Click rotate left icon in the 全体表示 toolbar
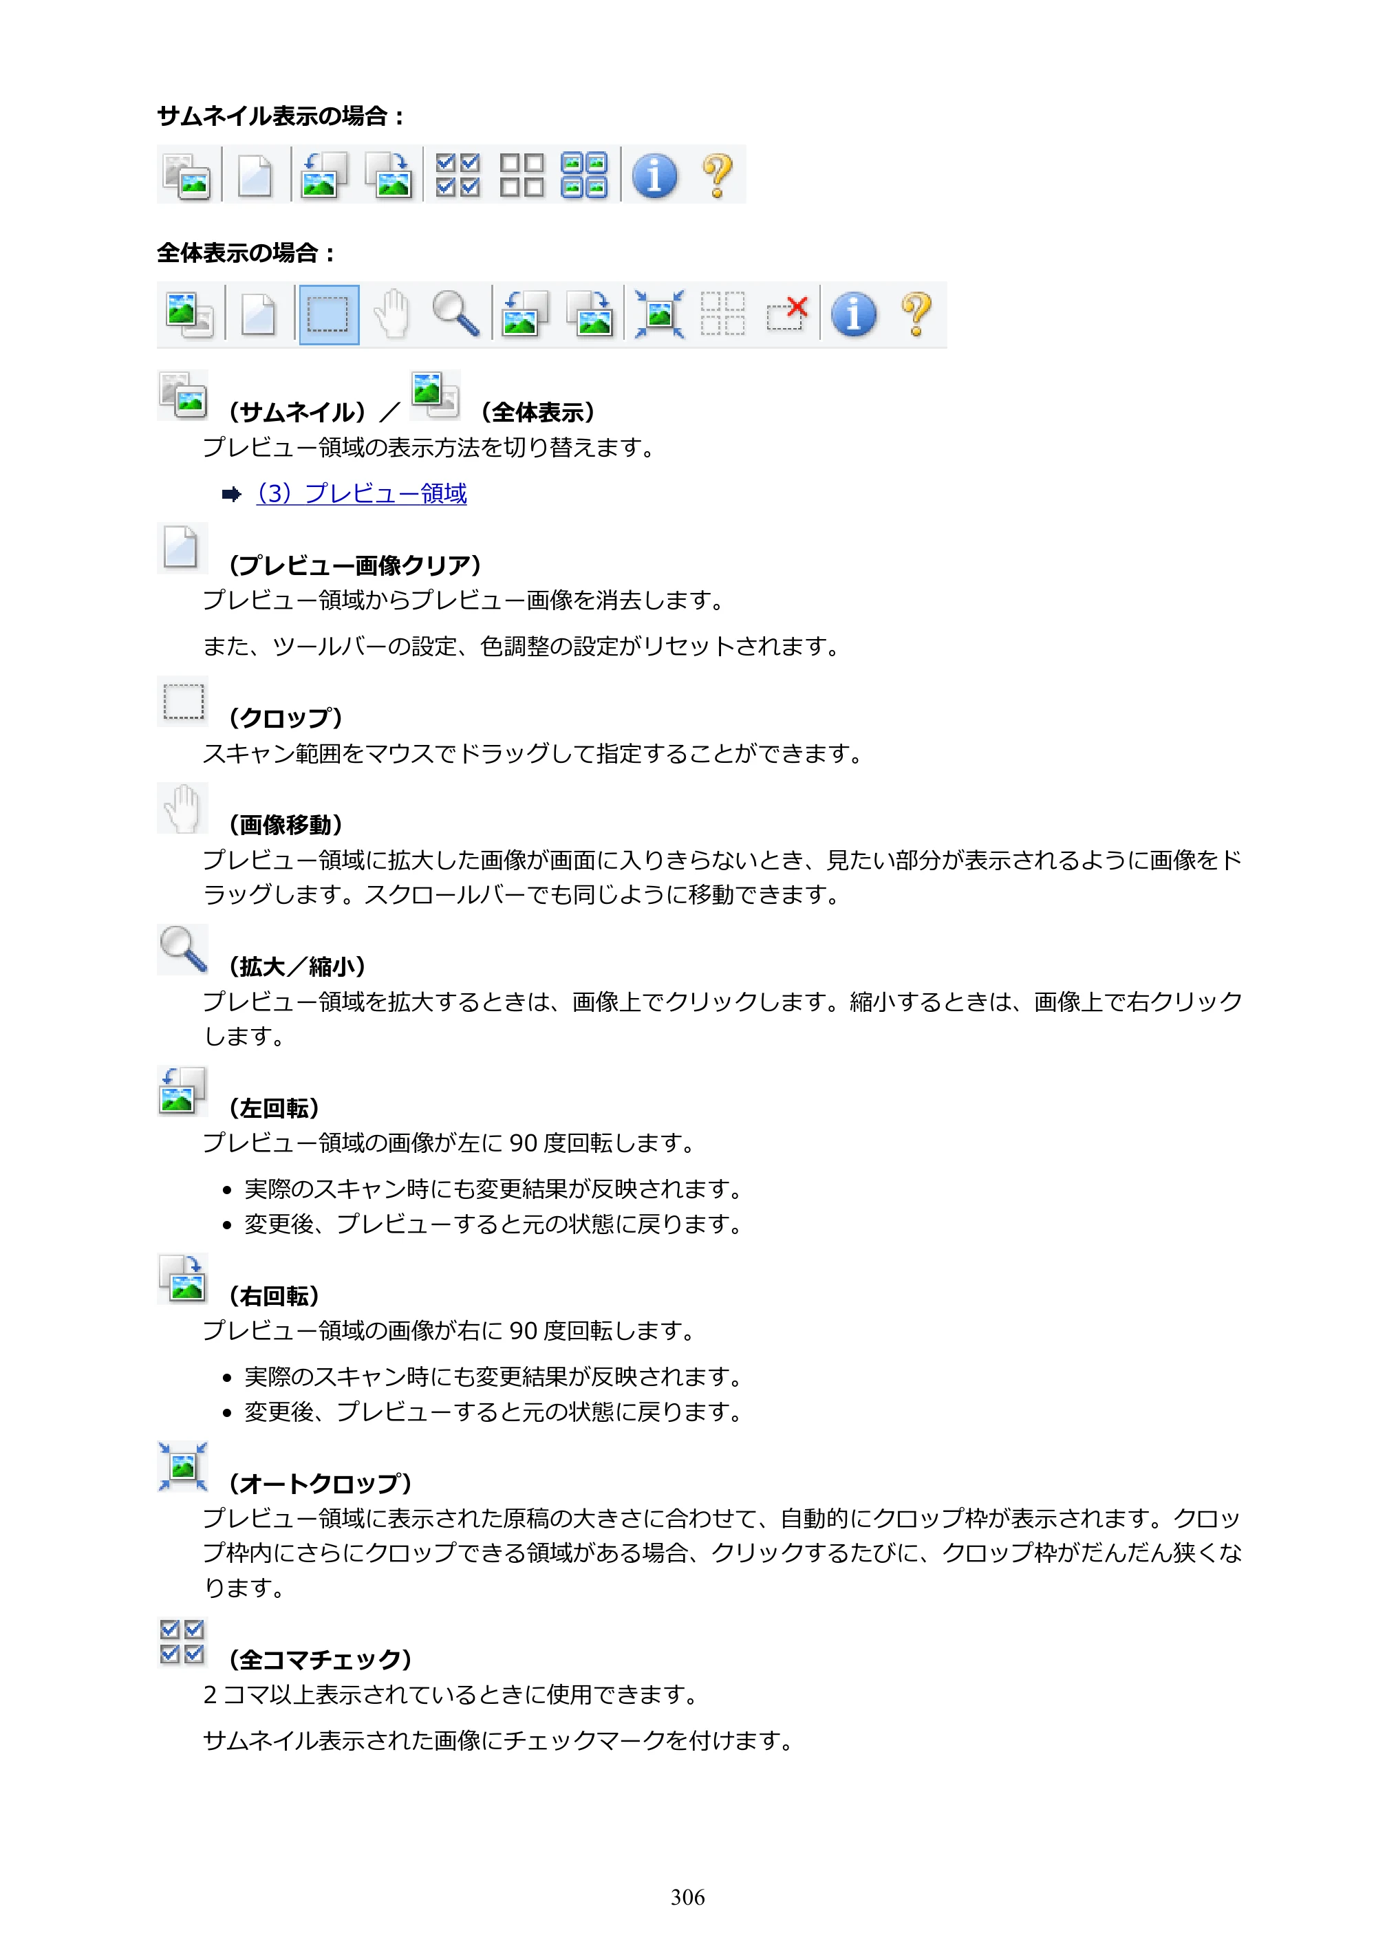Viewport: 1376px width, 1946px height. click(525, 314)
